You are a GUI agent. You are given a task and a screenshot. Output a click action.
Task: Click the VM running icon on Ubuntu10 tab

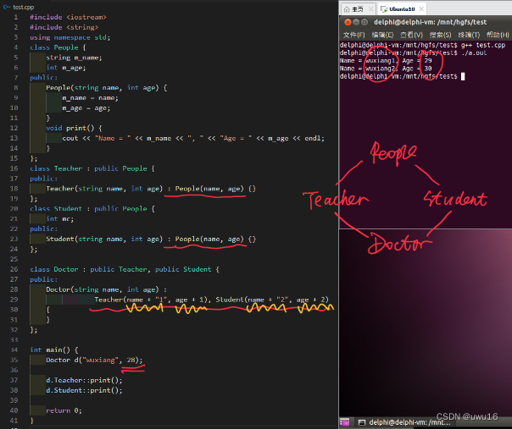click(x=384, y=9)
